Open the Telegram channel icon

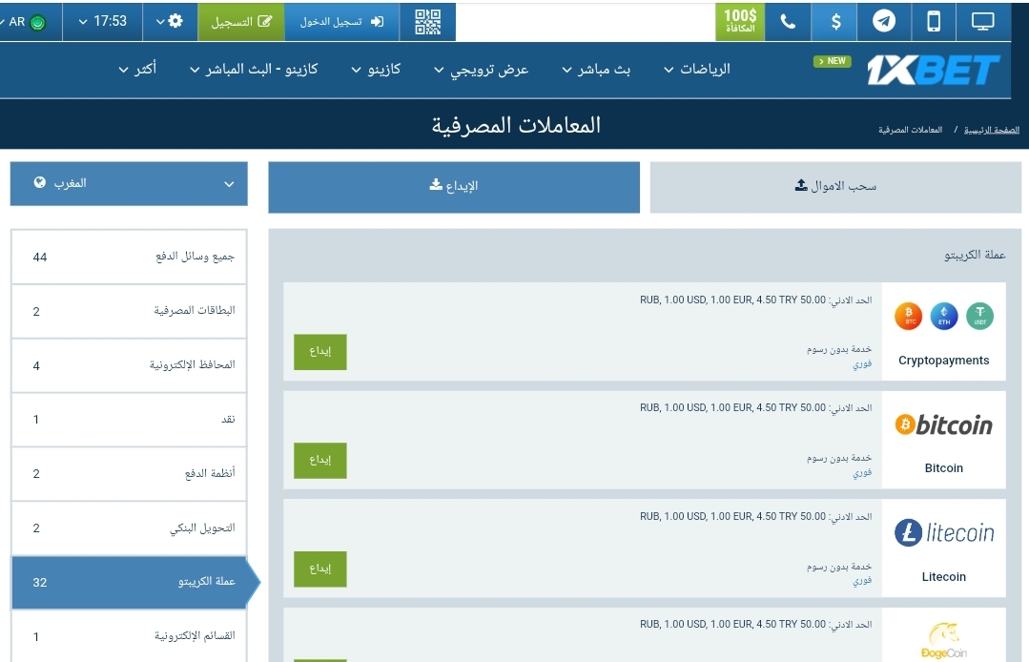[884, 22]
